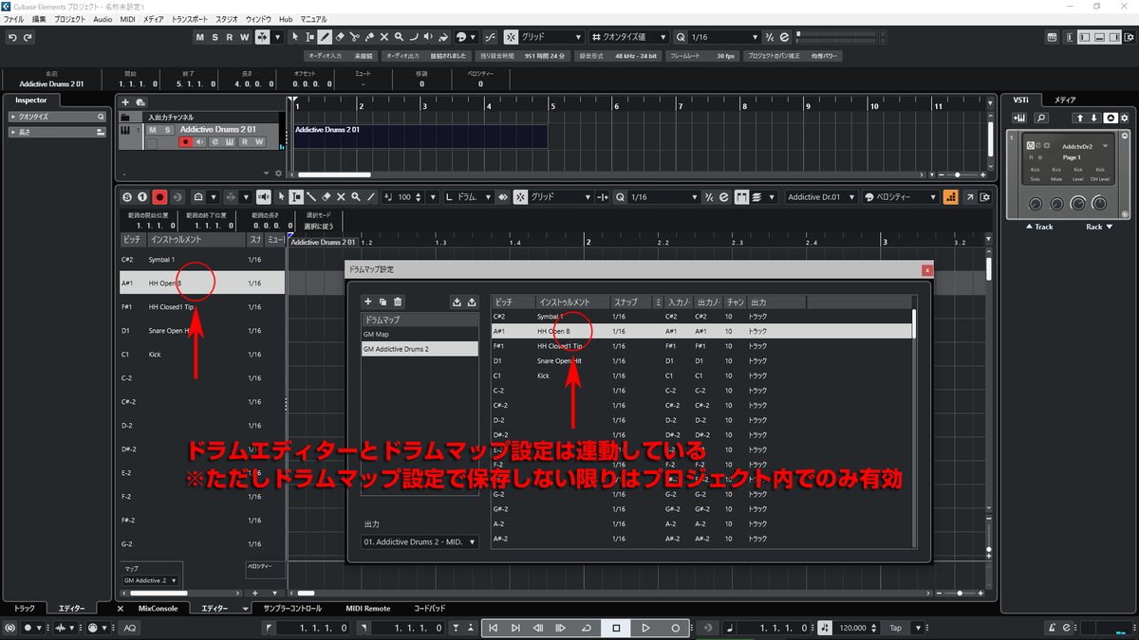Toggle monitor on the Addictive Drums track
The height and width of the screenshot is (640, 1139).
pos(200,142)
